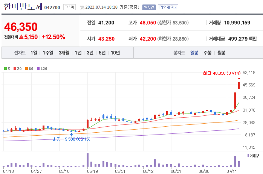The image size is (263, 174).
Task: Click the 거래량 value 10,990,159
Action: (237, 23)
